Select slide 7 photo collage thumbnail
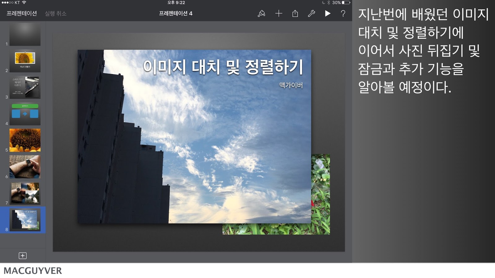The height and width of the screenshot is (278, 495). tap(25, 193)
